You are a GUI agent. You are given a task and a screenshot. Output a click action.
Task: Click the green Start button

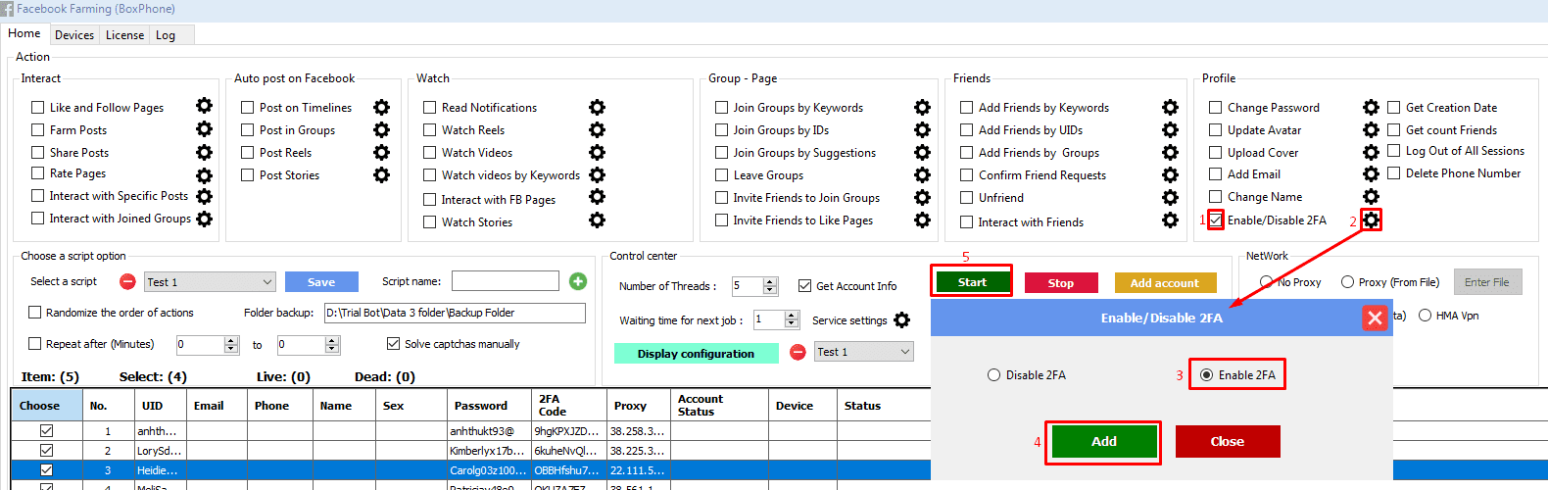pyautogui.click(x=972, y=282)
